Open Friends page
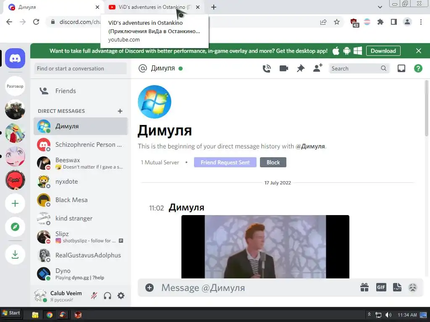The image size is (430, 322). point(81,91)
